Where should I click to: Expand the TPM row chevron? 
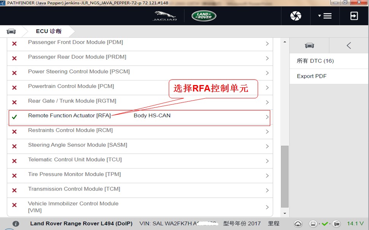click(267, 176)
